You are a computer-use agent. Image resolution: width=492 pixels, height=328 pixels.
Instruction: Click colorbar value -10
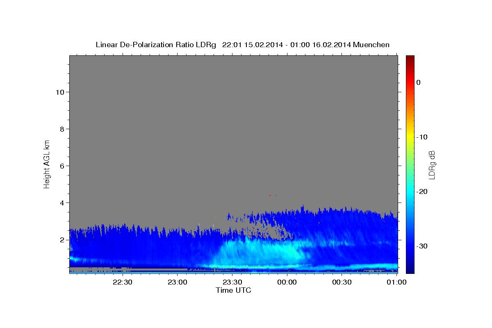click(422, 137)
